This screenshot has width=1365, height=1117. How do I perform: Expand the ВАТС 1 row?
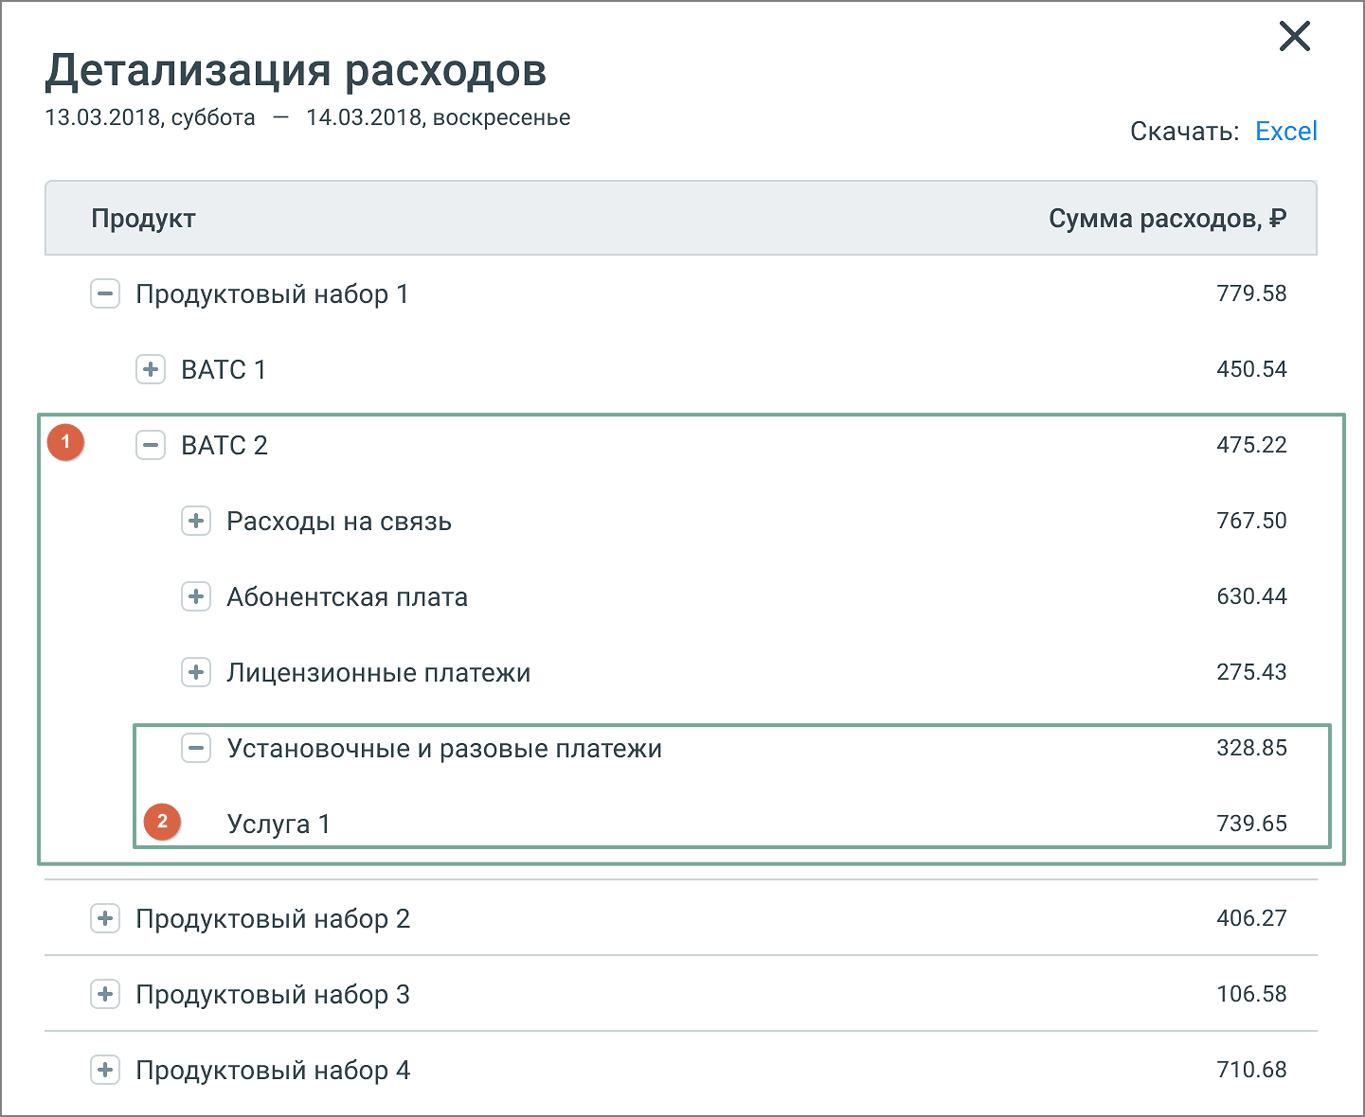pos(151,369)
